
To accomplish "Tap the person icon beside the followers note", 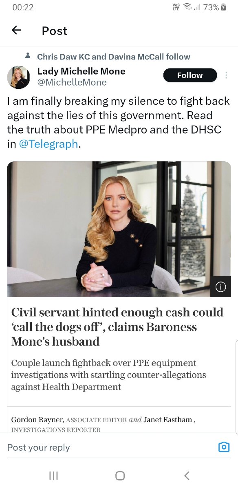I will pyautogui.click(x=28, y=55).
